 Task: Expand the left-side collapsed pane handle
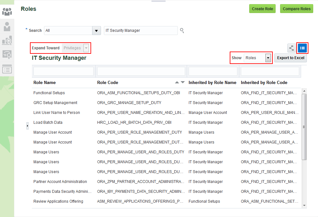tap(27, 126)
